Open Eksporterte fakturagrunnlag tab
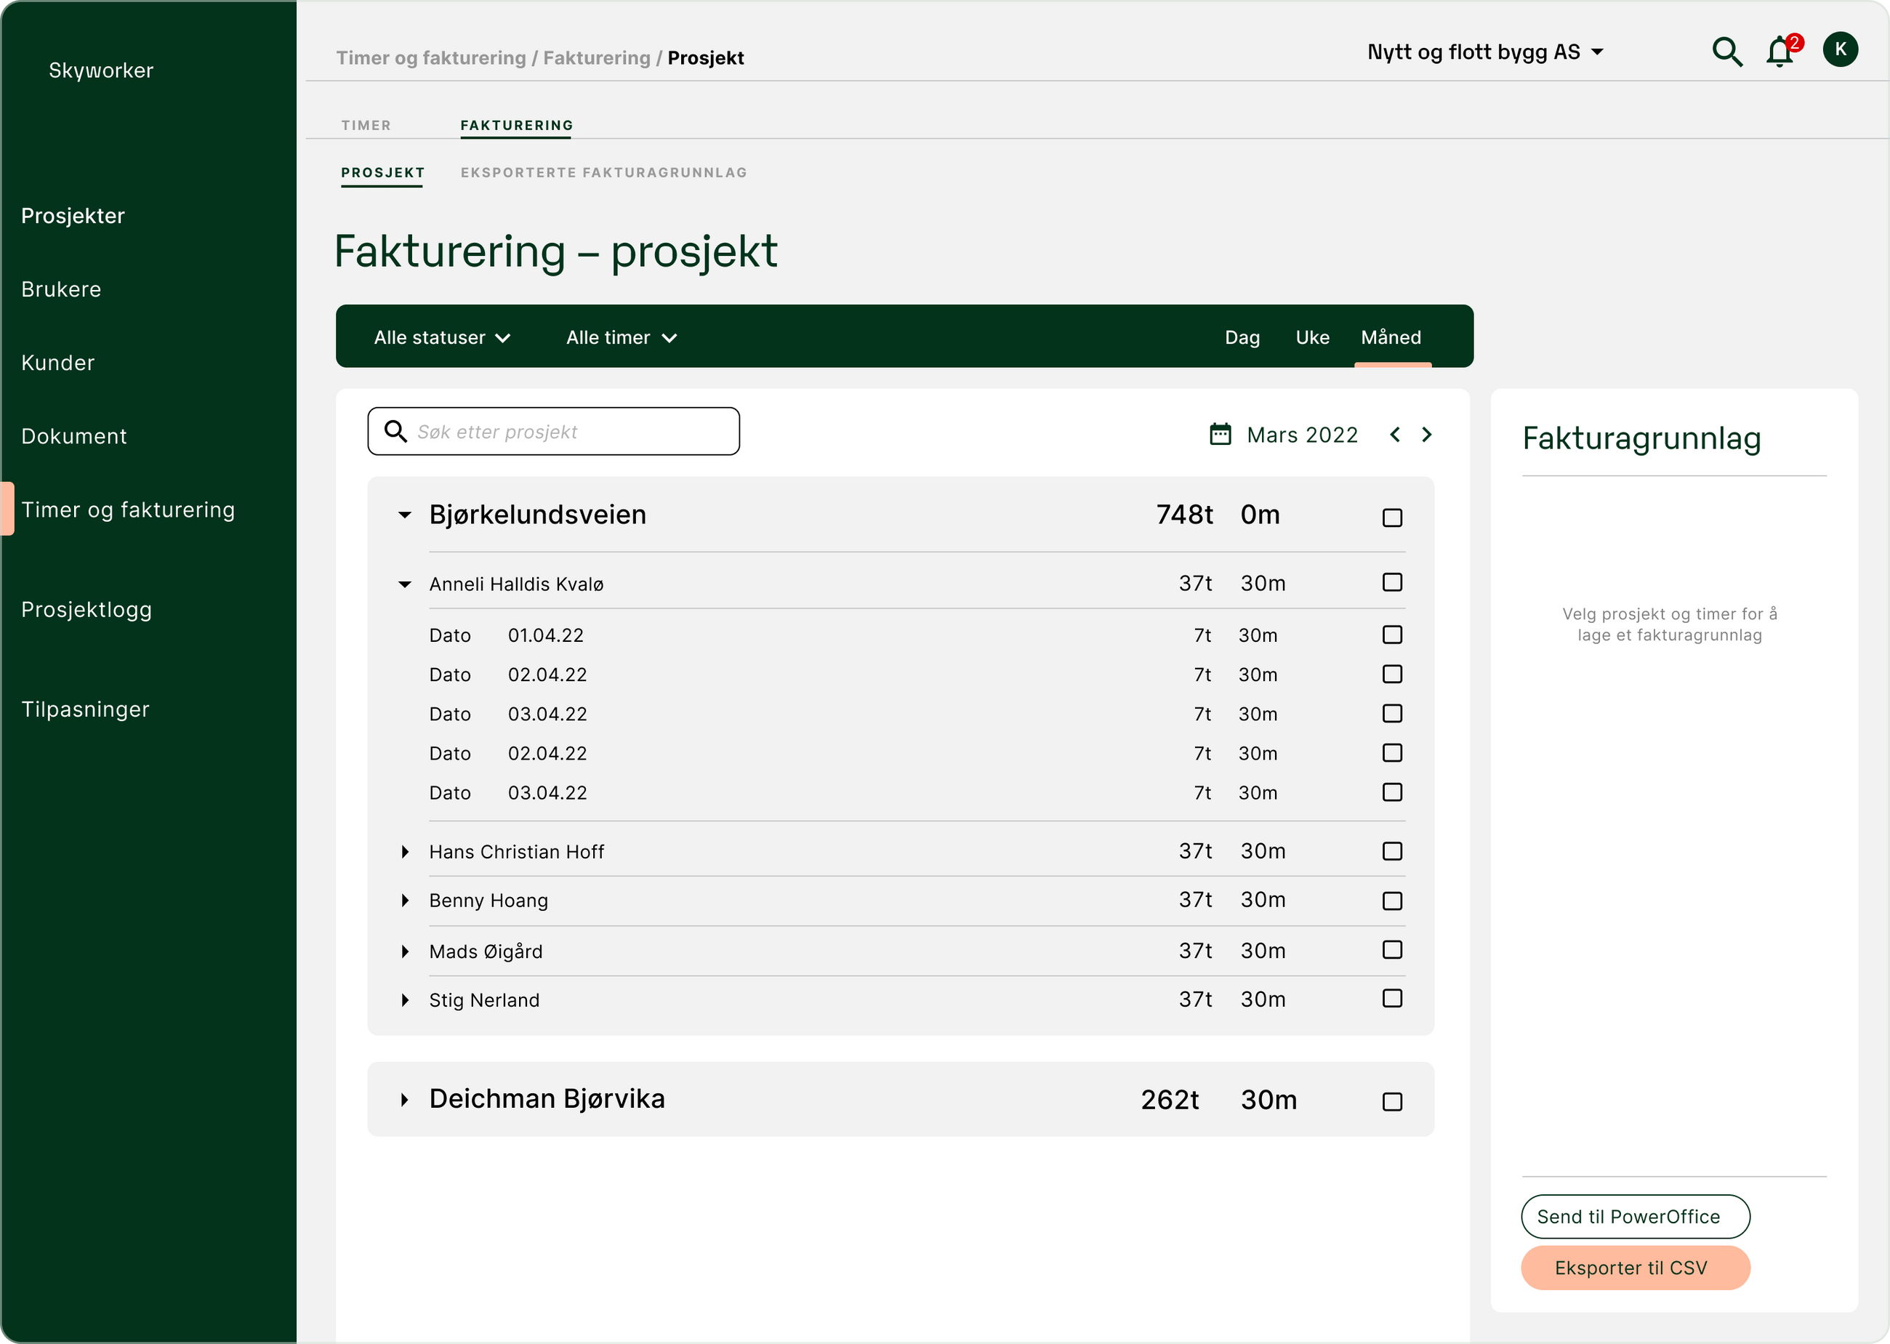 pos(603,173)
